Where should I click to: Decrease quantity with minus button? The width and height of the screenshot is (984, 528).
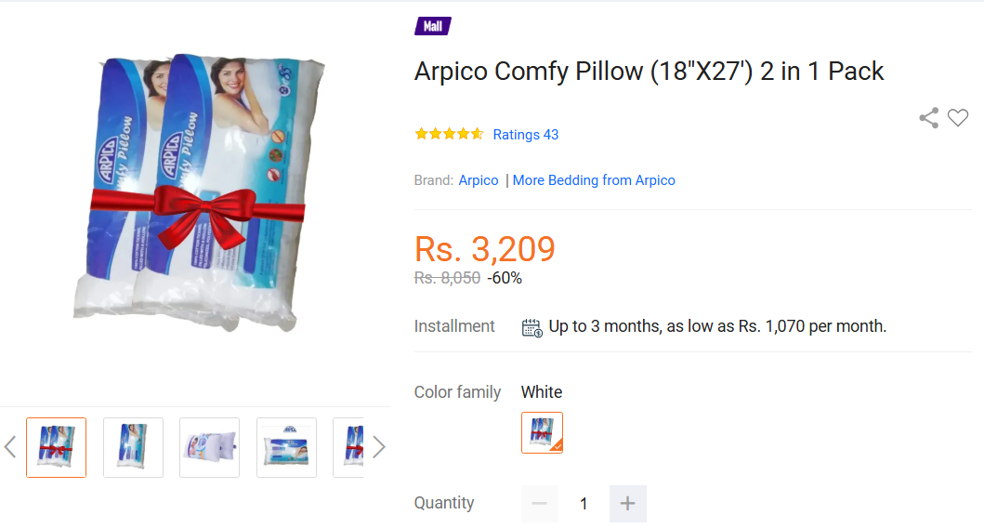(x=540, y=504)
